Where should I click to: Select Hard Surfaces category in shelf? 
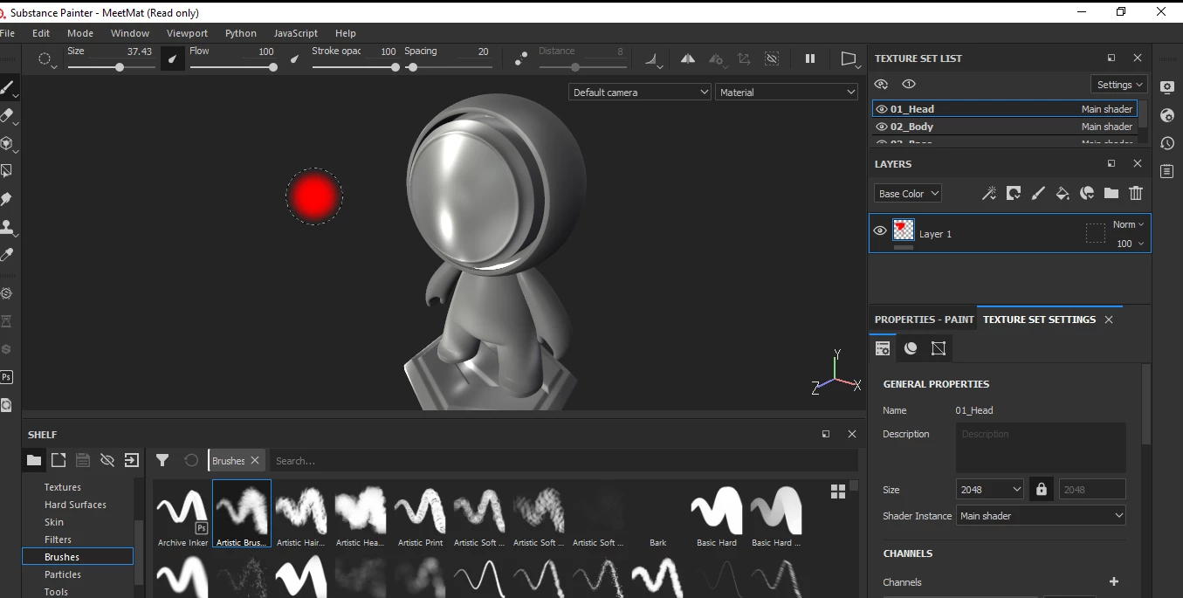click(x=75, y=505)
